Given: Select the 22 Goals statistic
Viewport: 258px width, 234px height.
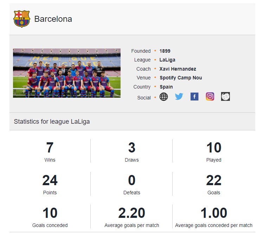Looking at the screenshot, I should (x=214, y=184).
